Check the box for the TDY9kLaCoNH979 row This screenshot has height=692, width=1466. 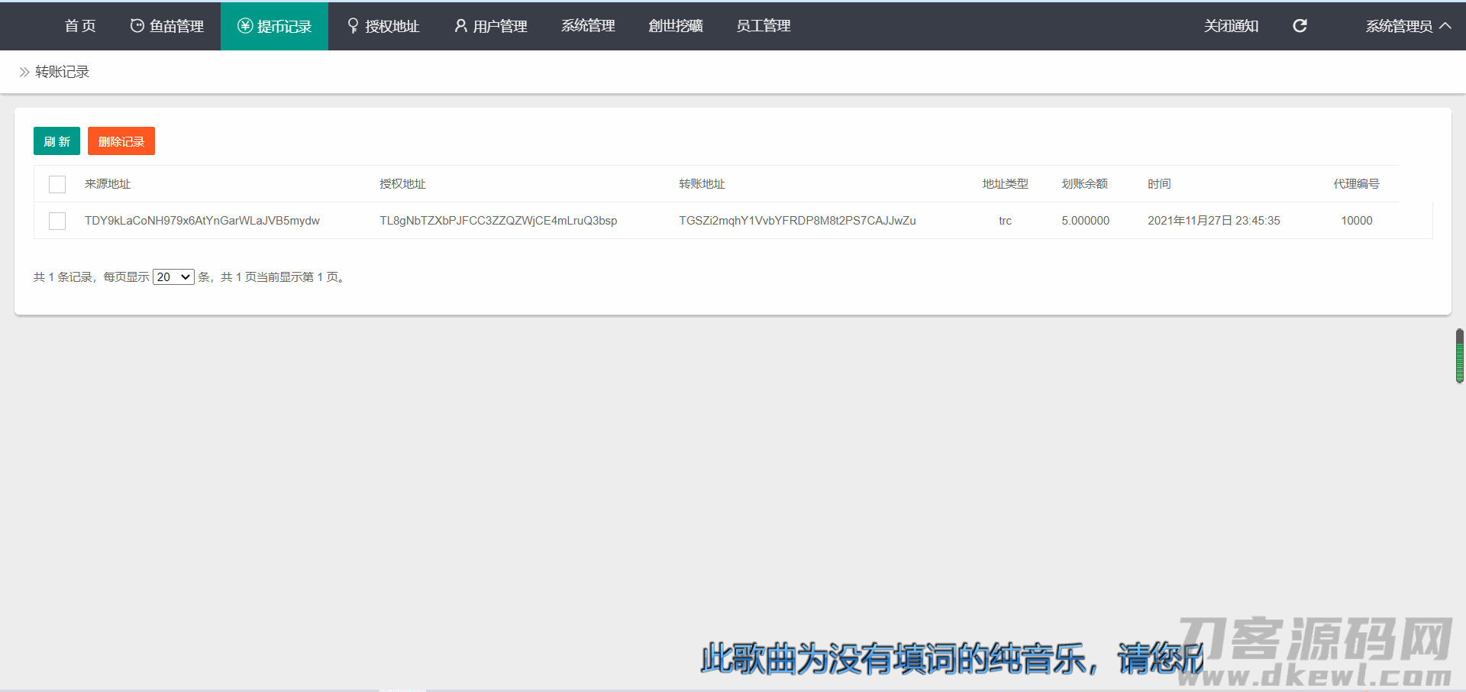pos(57,221)
